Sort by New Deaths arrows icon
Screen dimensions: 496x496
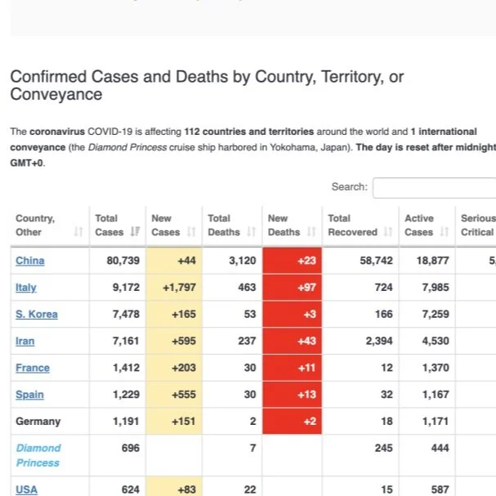[x=311, y=231]
